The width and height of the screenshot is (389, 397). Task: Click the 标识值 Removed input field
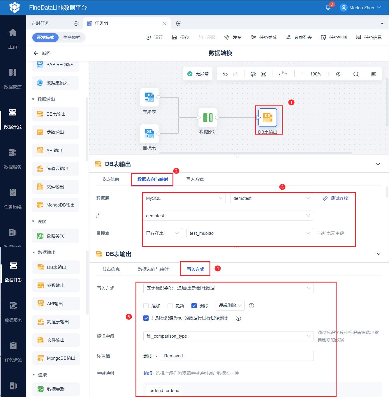pos(237,356)
